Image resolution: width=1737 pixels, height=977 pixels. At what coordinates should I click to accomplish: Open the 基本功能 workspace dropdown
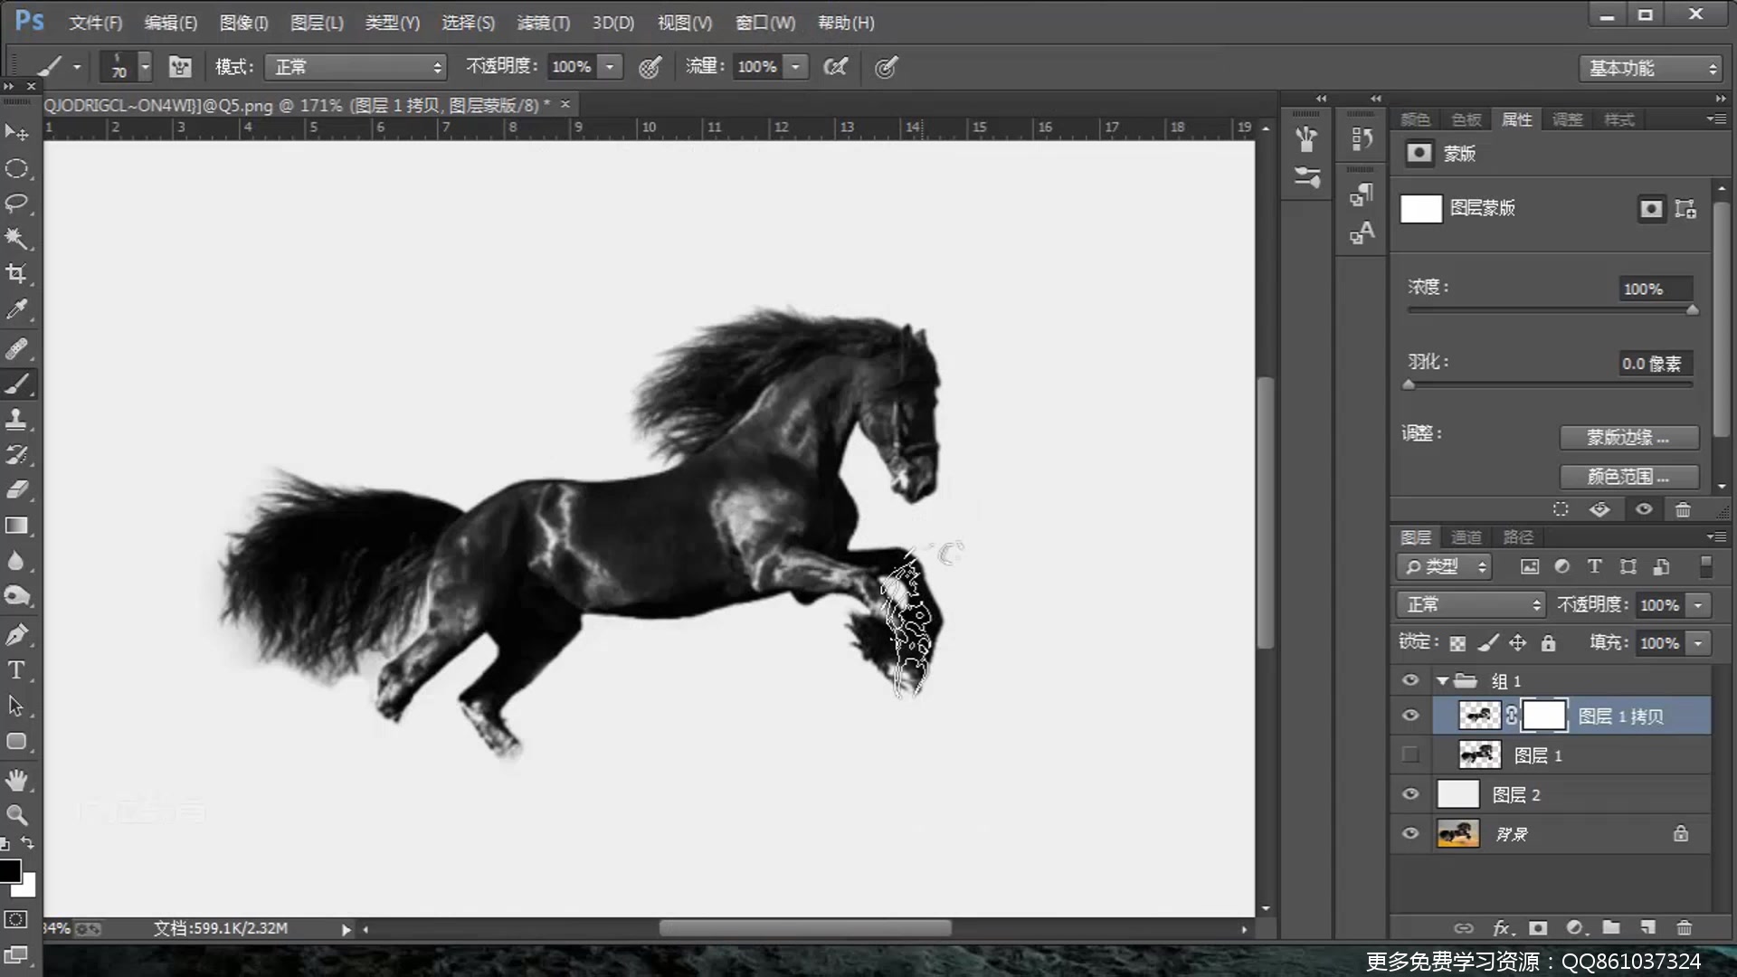1652,69
